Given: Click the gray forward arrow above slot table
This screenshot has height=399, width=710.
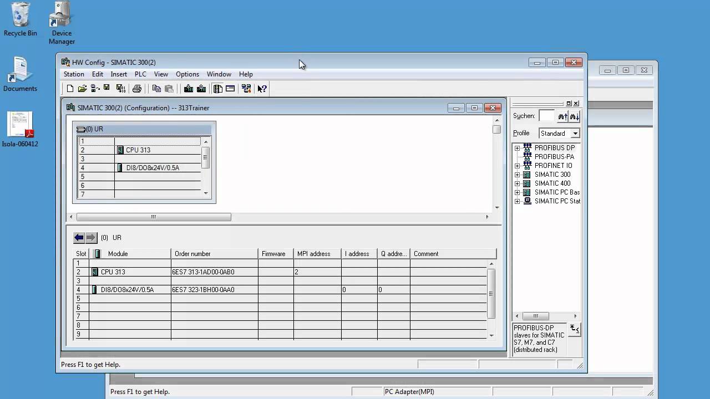Looking at the screenshot, I should coord(91,238).
